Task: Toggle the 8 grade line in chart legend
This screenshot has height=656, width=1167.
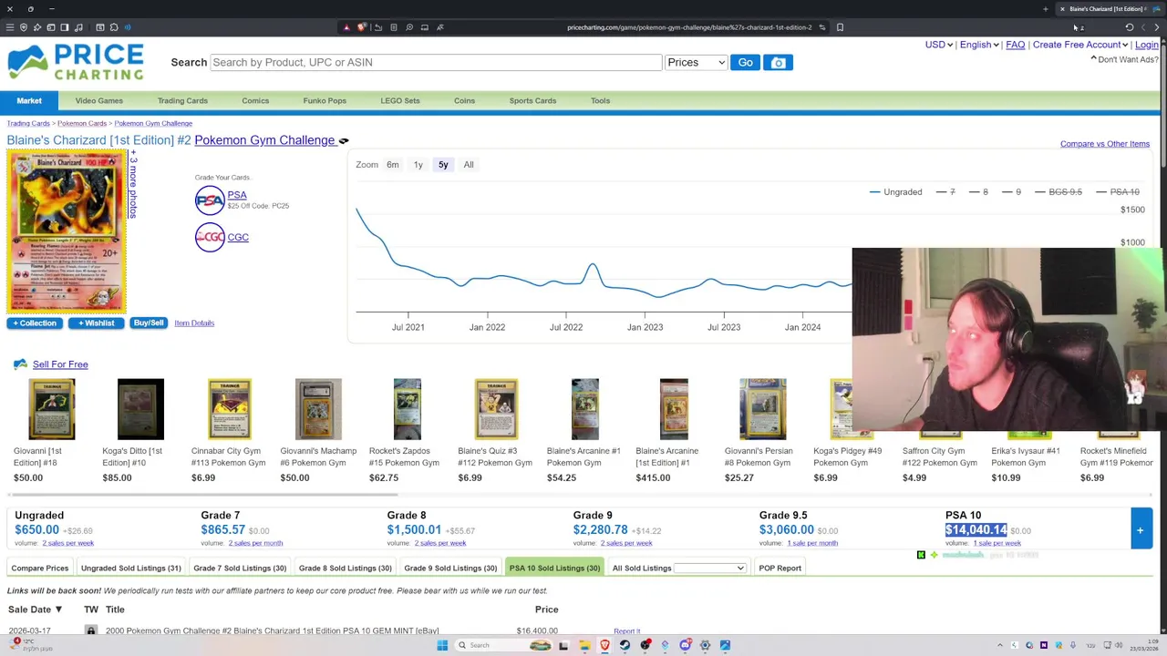Action: tap(978, 192)
